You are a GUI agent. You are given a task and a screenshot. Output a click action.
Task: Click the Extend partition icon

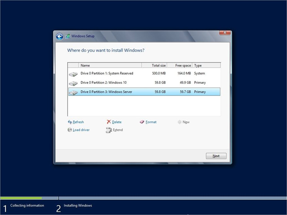(x=109, y=130)
